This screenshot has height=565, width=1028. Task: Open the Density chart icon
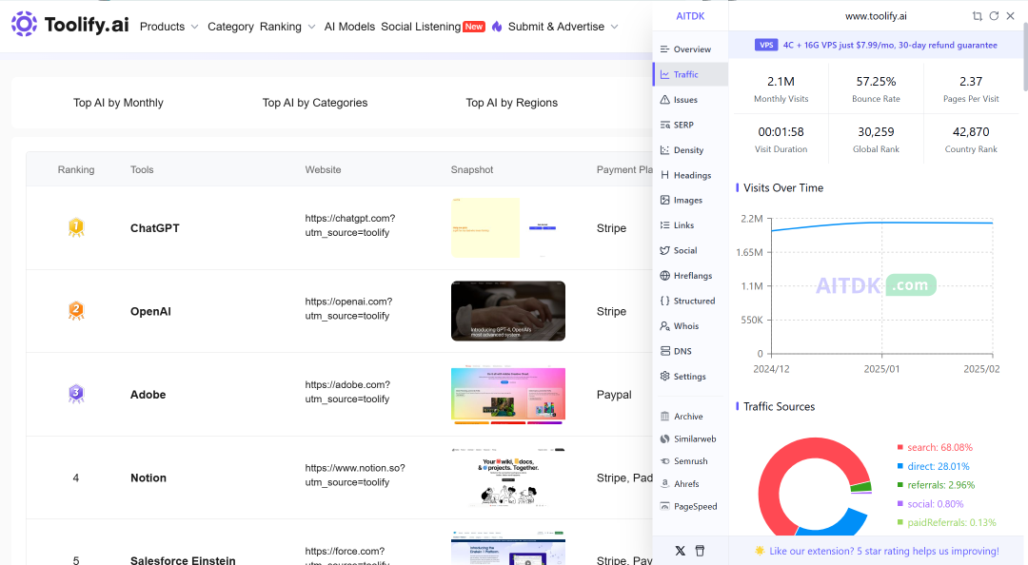tap(664, 150)
